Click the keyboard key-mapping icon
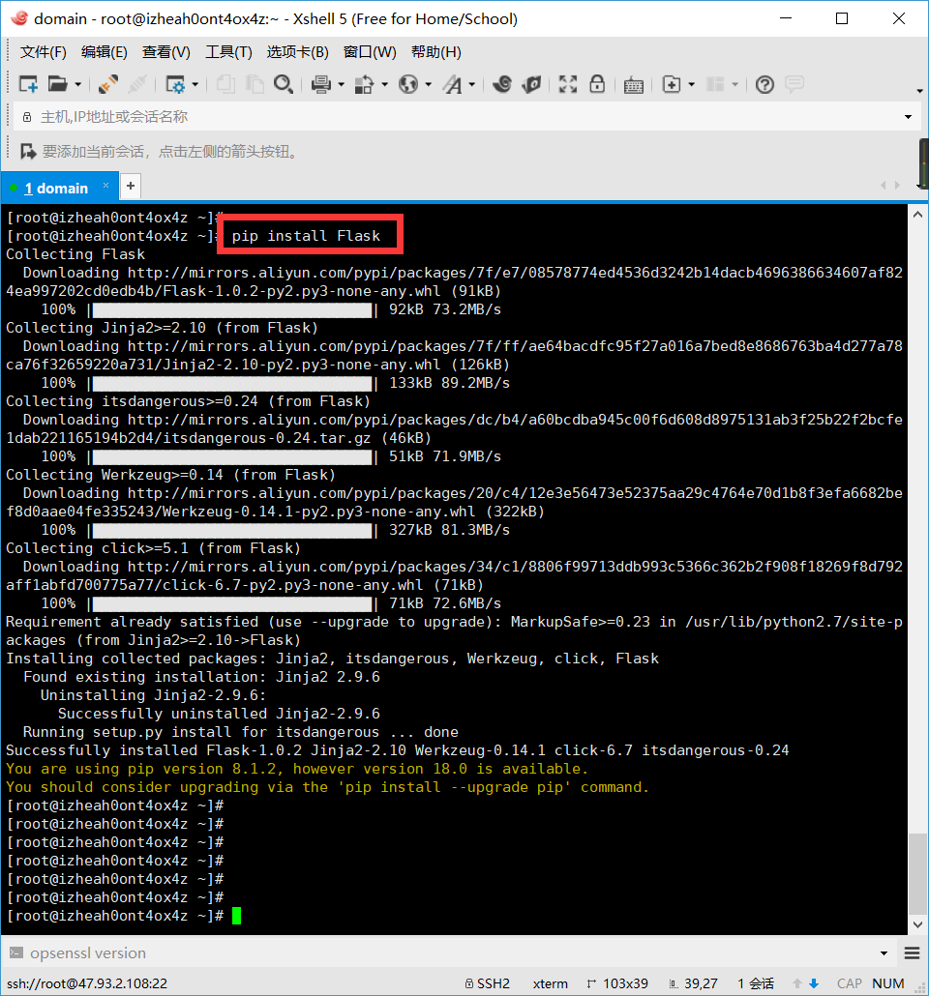Screen dimensions: 929x996 tap(633, 84)
